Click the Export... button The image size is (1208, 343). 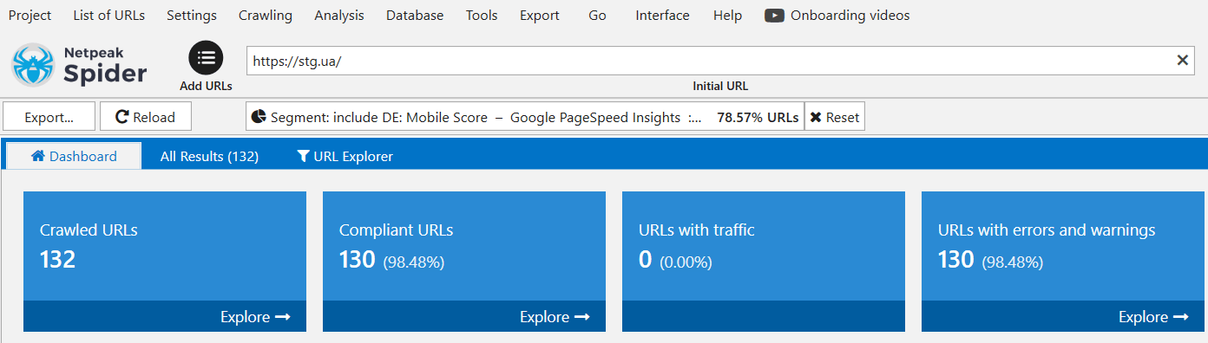point(49,117)
